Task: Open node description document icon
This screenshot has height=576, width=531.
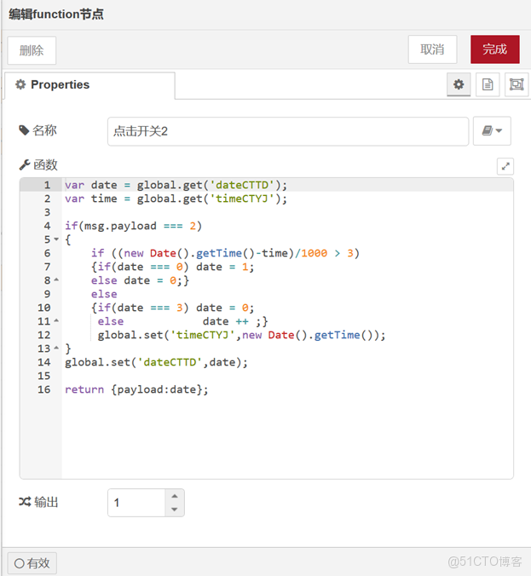Action: click(x=488, y=84)
